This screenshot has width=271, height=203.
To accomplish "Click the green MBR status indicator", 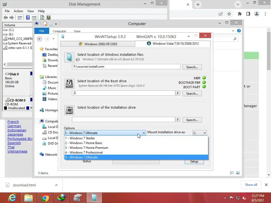I will 204,78.
